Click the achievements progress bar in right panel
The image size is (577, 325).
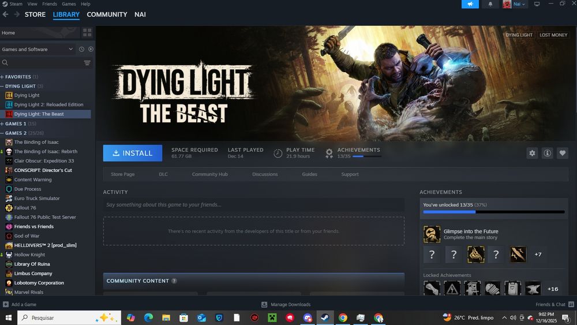pos(494,212)
